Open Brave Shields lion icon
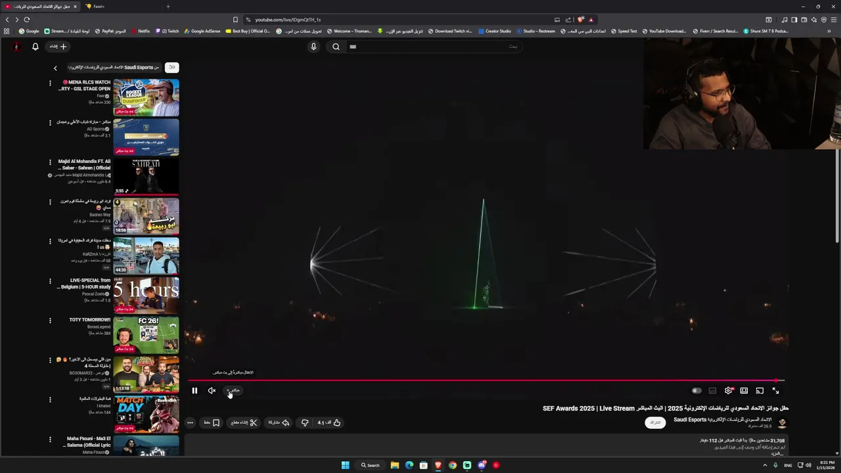This screenshot has height=473, width=841. (x=580, y=20)
